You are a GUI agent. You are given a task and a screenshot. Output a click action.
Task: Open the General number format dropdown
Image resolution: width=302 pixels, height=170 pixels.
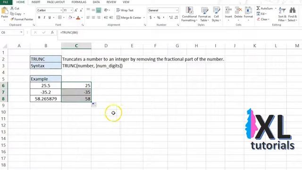click(x=177, y=10)
